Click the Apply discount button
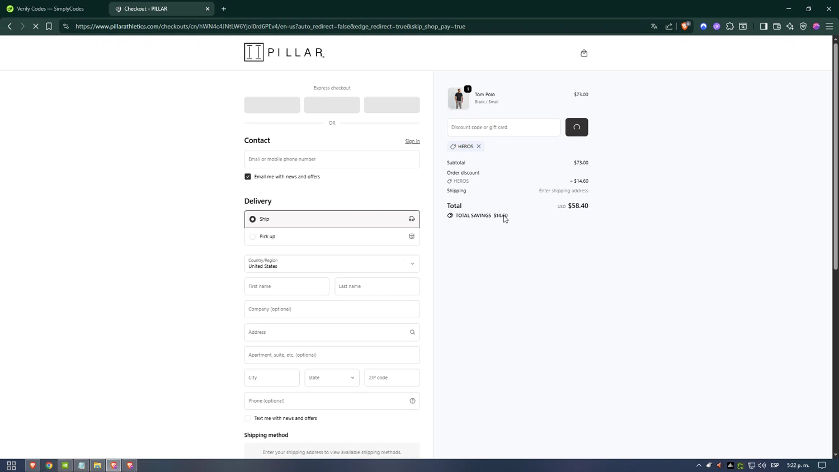This screenshot has width=839, height=472. pos(577,127)
